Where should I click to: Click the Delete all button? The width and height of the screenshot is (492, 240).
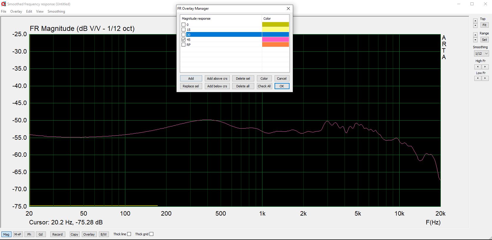click(243, 86)
